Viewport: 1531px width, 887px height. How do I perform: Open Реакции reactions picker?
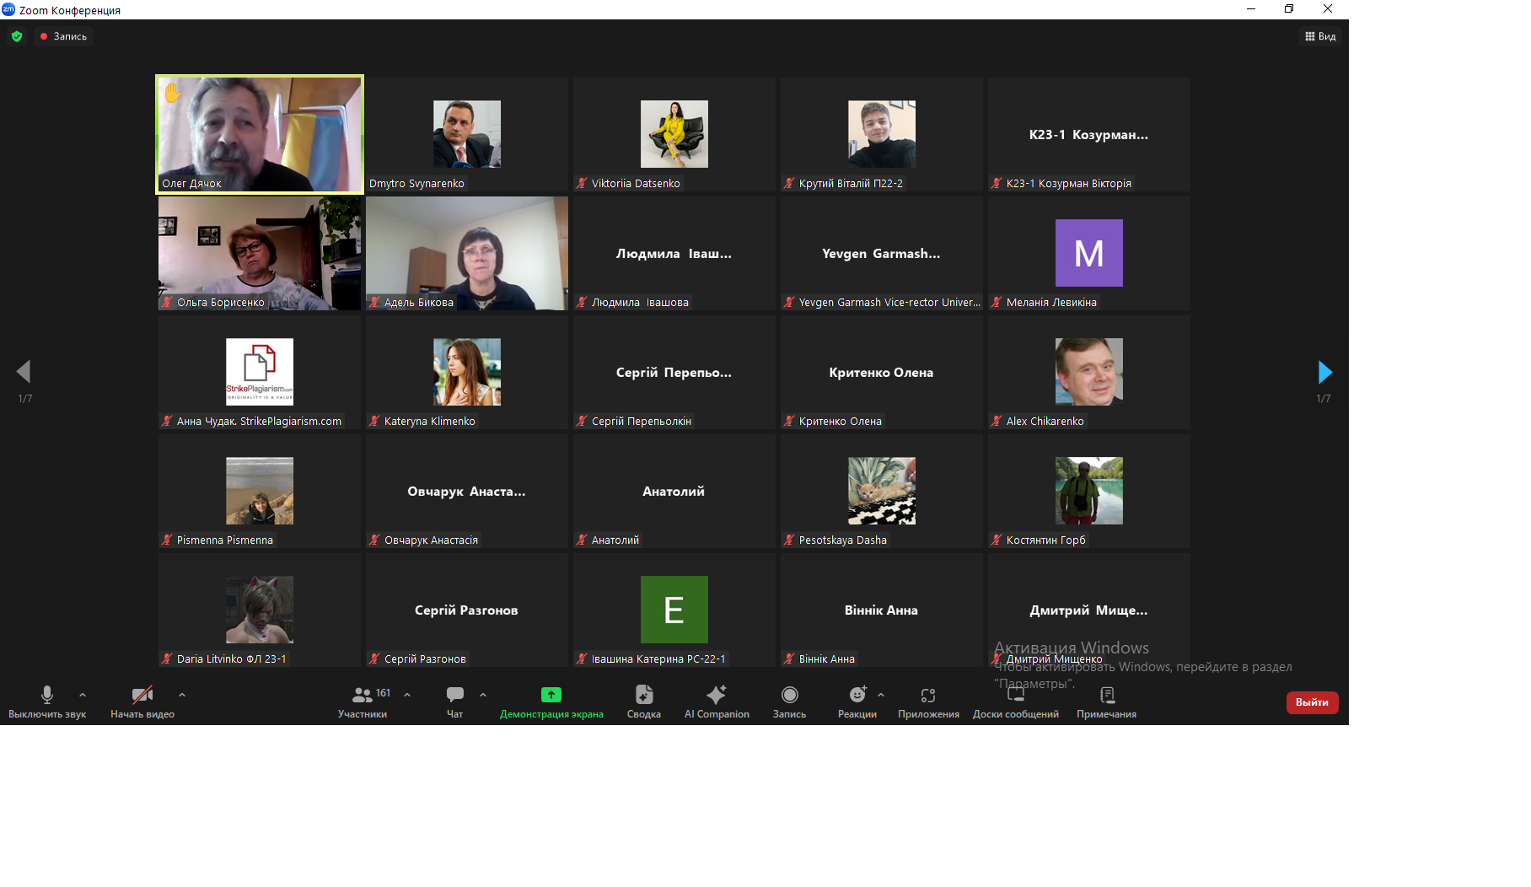click(857, 702)
